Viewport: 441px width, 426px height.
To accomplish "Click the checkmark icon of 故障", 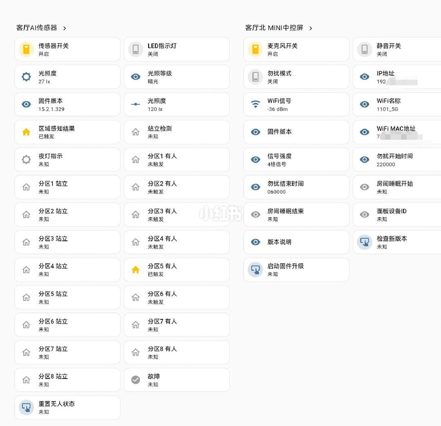I will coord(136,380).
